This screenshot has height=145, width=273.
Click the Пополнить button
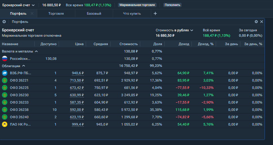172,5
